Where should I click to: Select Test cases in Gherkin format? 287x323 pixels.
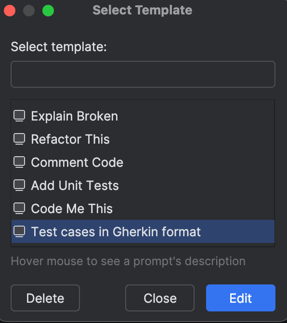(143, 231)
